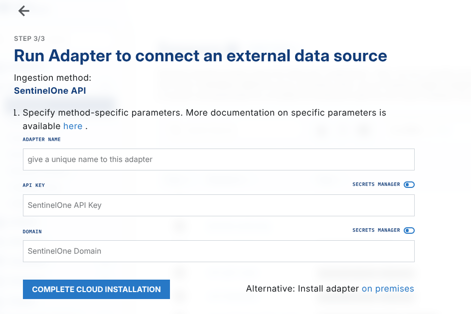Screen dimensions: 471x314
Task: Open the 'here' documentation link
Action: [73, 126]
